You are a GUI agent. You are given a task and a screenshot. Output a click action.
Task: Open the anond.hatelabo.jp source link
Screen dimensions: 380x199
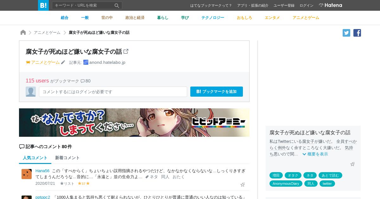(107, 63)
